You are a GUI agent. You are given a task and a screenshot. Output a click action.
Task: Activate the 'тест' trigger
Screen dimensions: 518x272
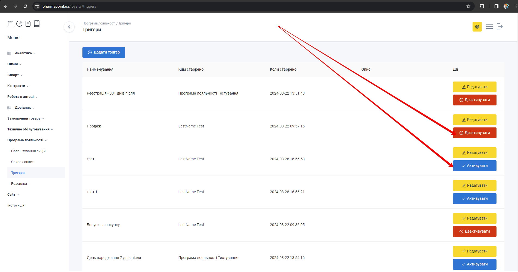click(474, 166)
